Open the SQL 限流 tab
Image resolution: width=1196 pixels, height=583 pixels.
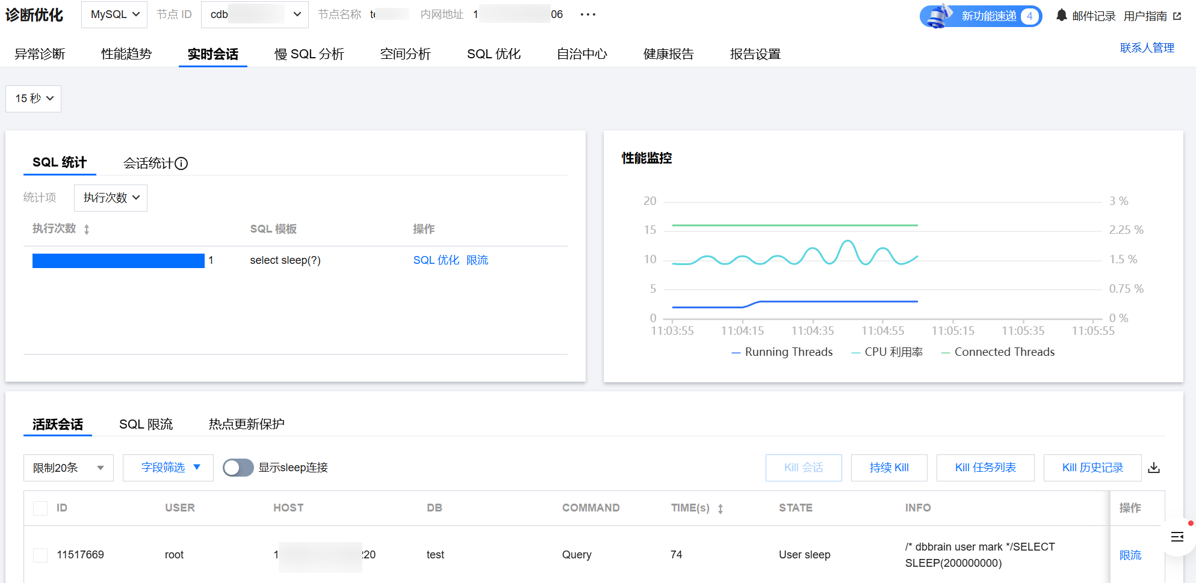point(146,424)
